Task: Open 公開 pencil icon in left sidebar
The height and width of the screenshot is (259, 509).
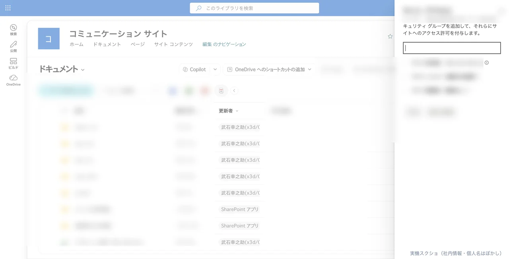Action: pos(14,46)
